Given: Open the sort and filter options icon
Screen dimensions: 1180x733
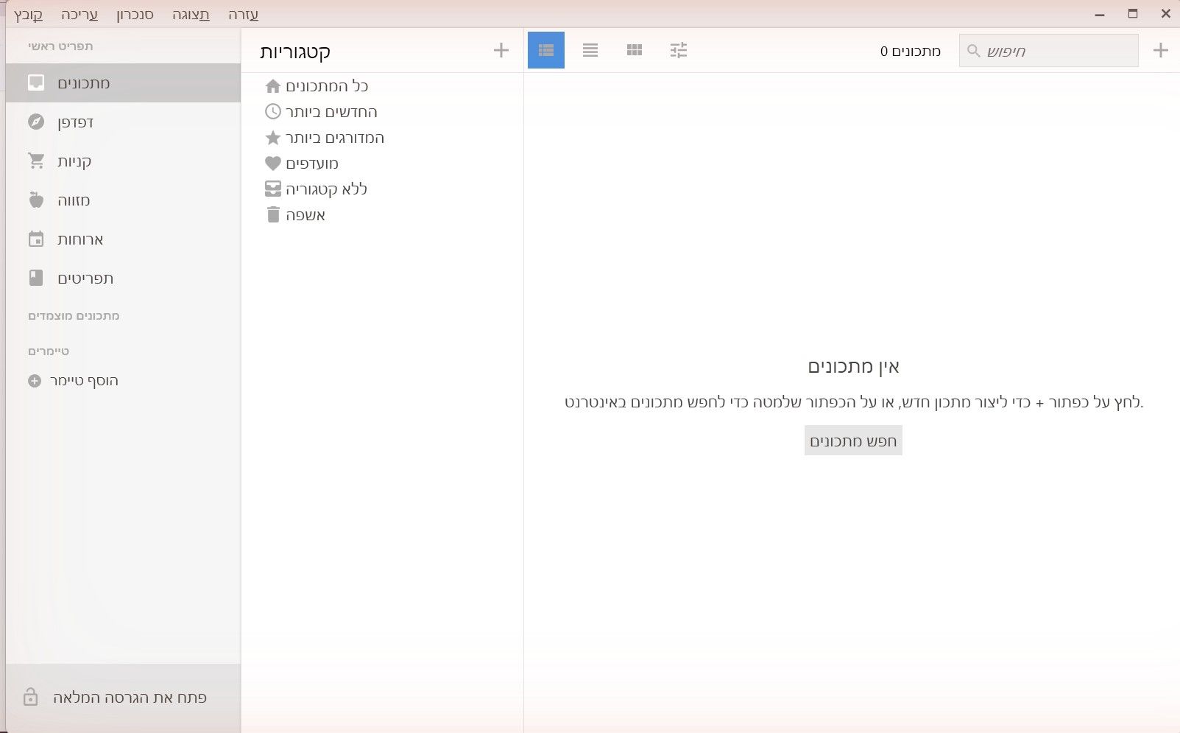Looking at the screenshot, I should click(x=679, y=50).
